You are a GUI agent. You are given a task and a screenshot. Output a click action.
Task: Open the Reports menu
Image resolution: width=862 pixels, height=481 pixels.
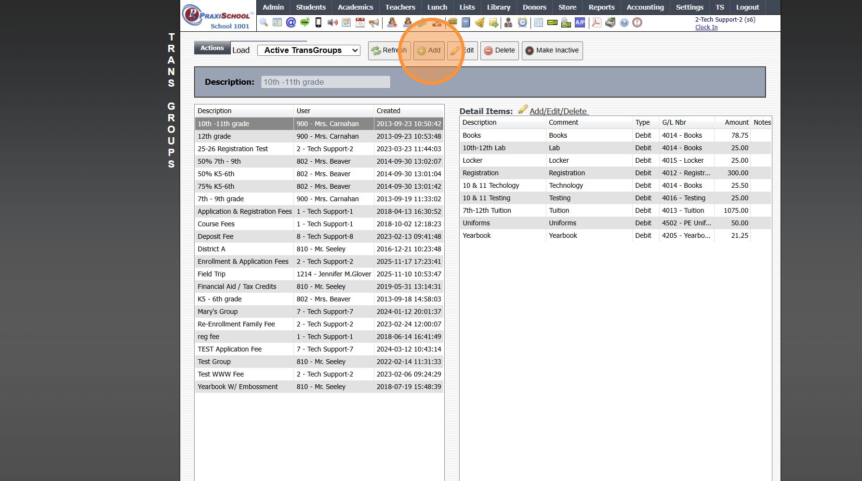coord(601,7)
